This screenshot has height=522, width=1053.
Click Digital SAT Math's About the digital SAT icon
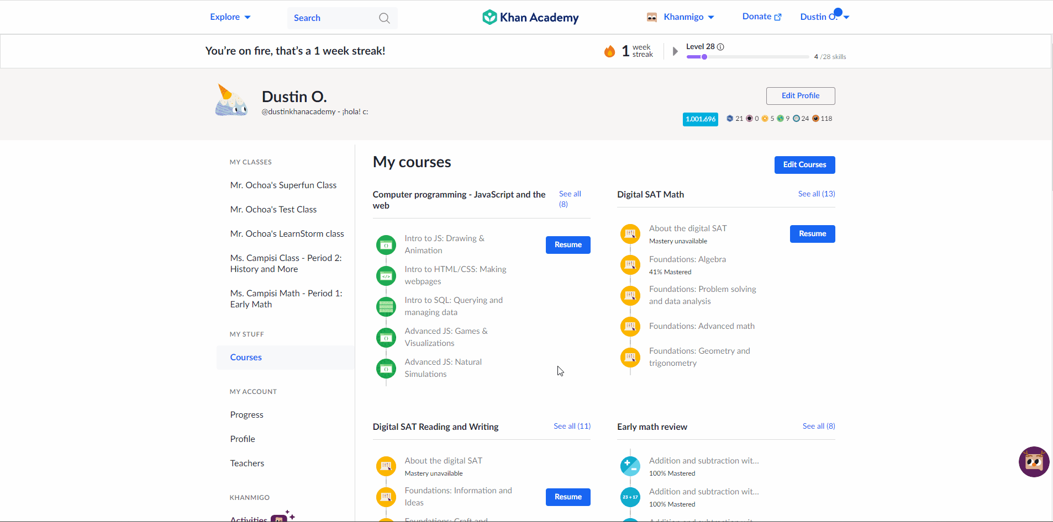click(630, 234)
